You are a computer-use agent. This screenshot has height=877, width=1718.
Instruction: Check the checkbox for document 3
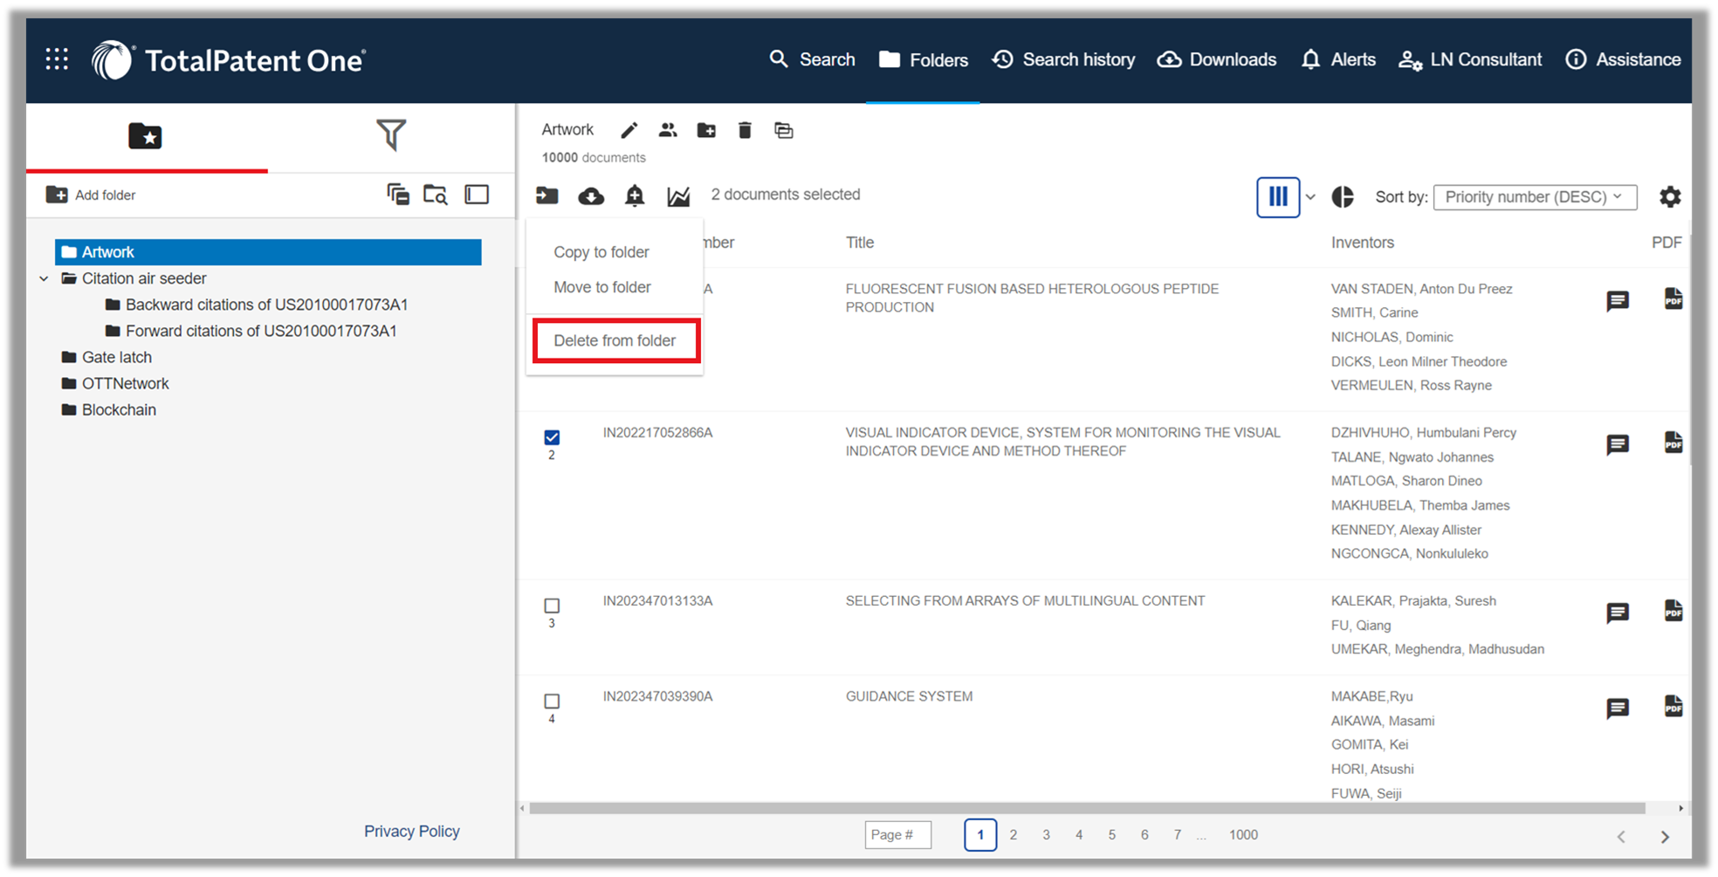(x=552, y=606)
